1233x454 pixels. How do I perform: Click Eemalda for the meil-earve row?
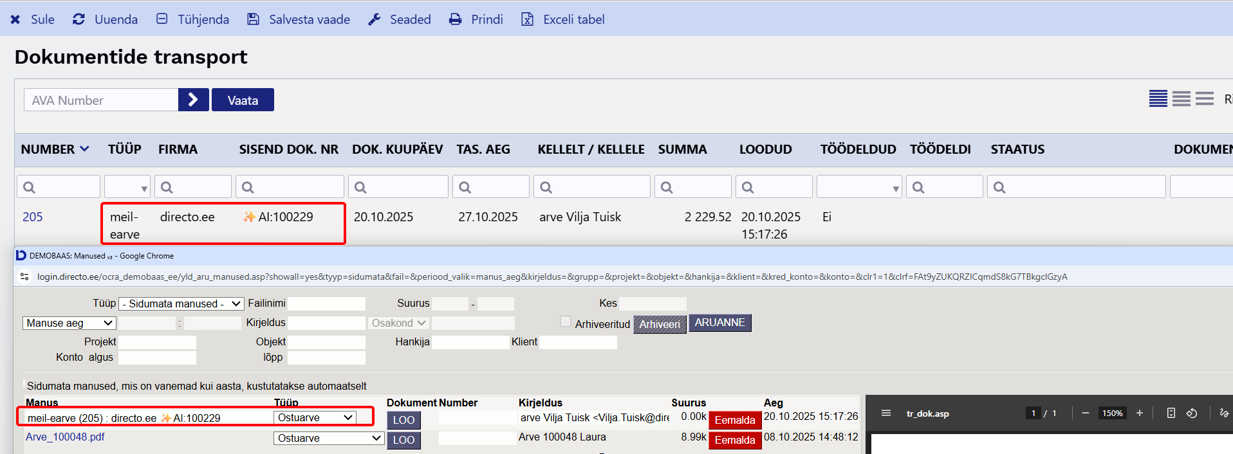point(735,420)
